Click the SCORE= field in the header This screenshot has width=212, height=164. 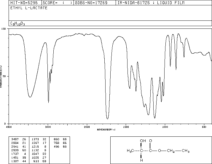pos(58,3)
